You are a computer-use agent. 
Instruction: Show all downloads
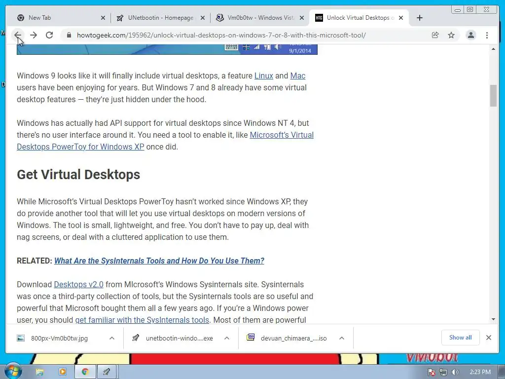point(460,338)
